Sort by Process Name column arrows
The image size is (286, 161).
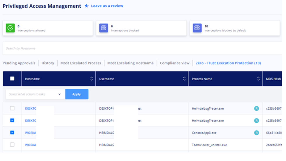tap(259, 79)
